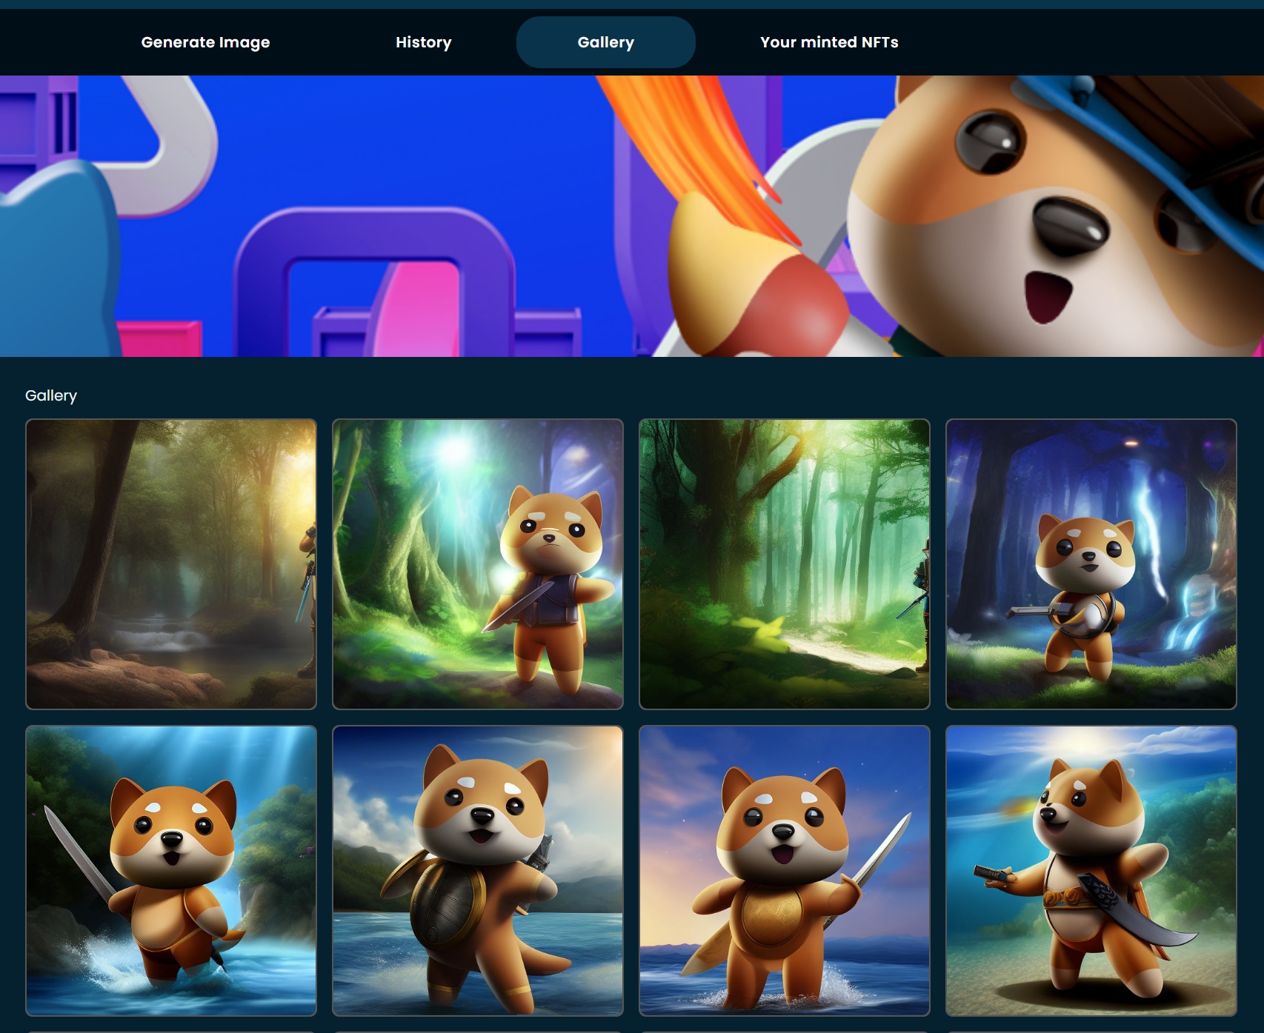Go to Your minted NFTs tab

tap(828, 42)
